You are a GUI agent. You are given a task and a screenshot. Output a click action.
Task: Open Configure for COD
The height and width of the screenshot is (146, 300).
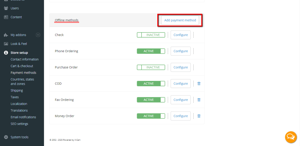pyautogui.click(x=180, y=84)
